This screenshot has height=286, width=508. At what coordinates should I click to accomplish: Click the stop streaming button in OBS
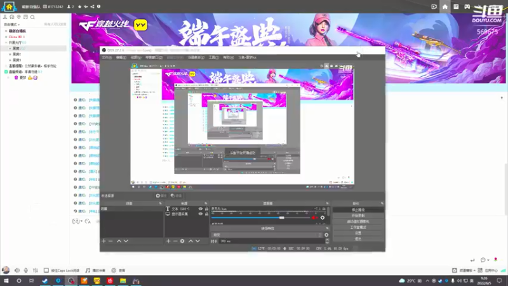[358, 210]
